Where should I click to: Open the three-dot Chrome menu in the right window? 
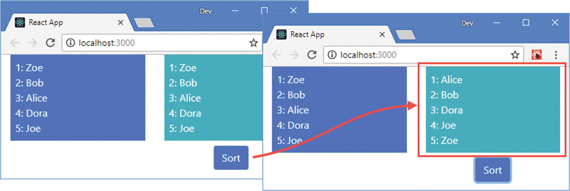[556, 55]
